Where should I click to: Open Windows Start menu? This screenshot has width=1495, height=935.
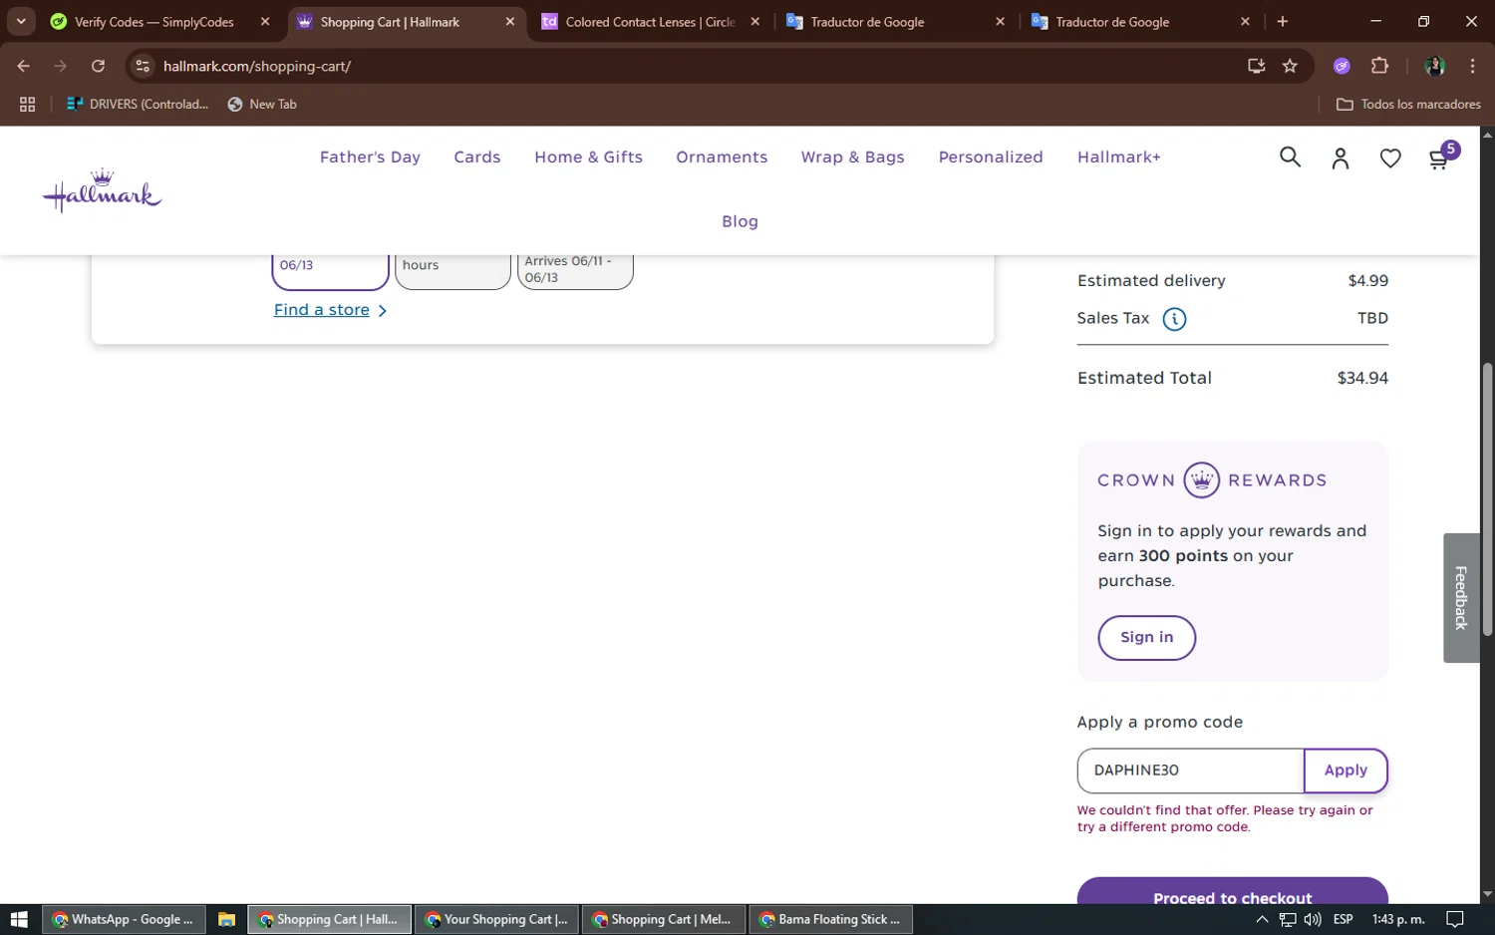[x=18, y=919]
